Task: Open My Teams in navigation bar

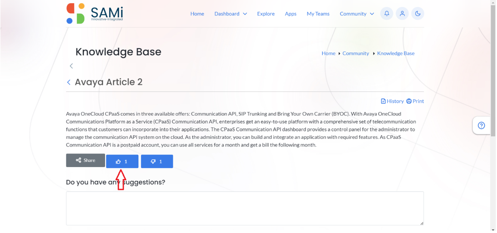Action: (318, 14)
